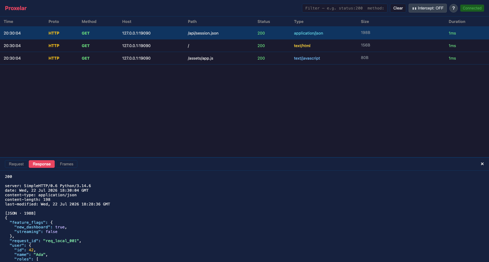Screen dimensions: 489x262
Task: Click the Type column header
Action: pos(299,22)
